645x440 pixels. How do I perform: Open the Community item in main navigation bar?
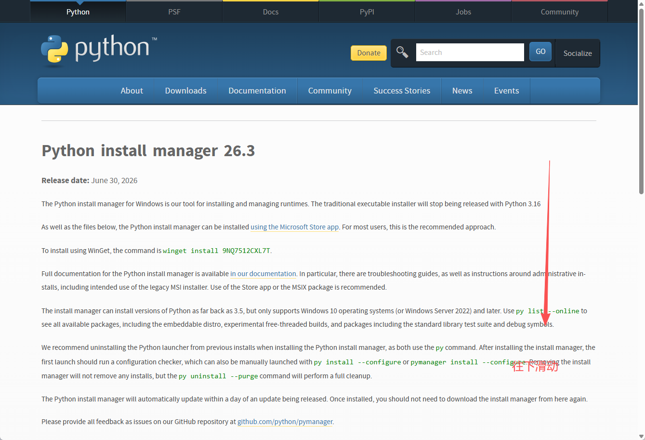pos(330,91)
